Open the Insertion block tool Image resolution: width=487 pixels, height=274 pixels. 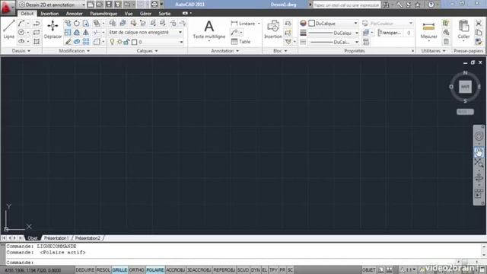273,30
